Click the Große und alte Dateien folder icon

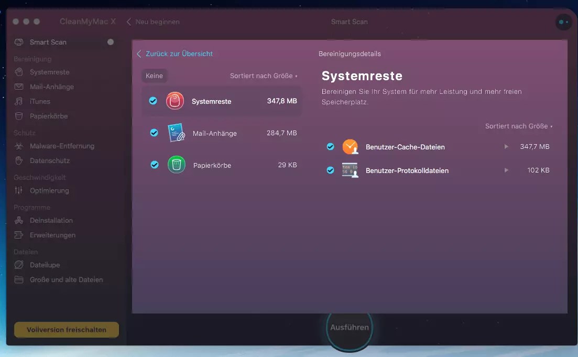coord(19,279)
